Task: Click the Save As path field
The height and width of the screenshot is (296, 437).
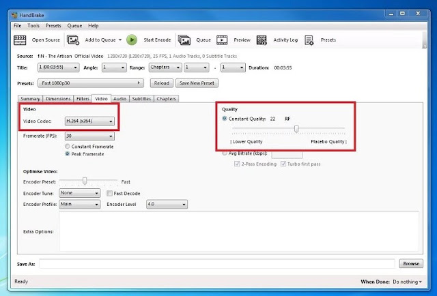Action: 217,264
